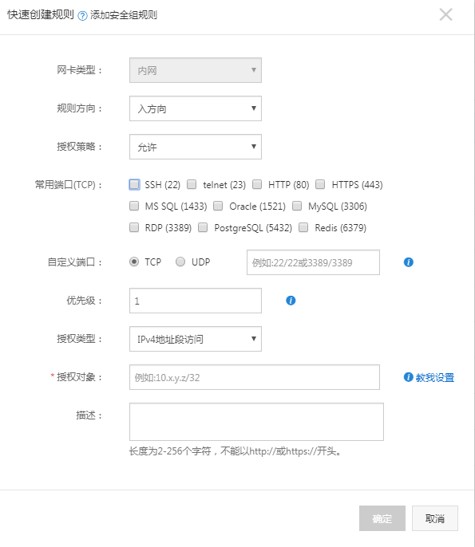This screenshot has width=475, height=547.
Task: Click info icon next to custom port field
Action: 408,262
